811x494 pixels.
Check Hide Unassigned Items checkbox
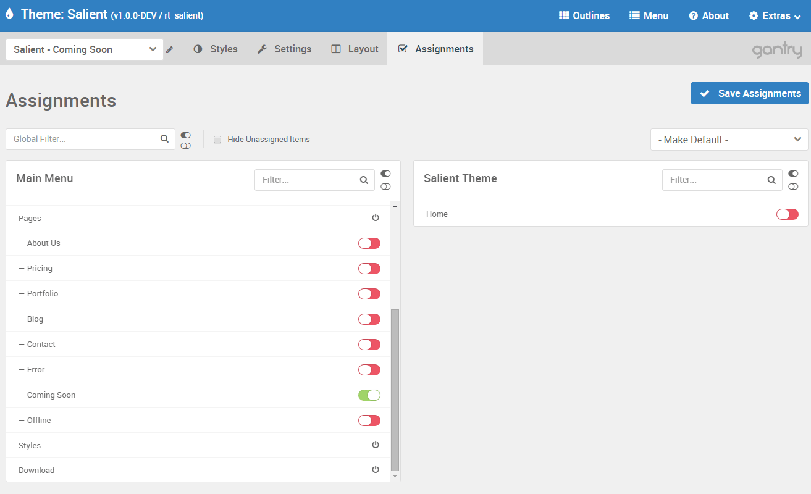pyautogui.click(x=217, y=140)
